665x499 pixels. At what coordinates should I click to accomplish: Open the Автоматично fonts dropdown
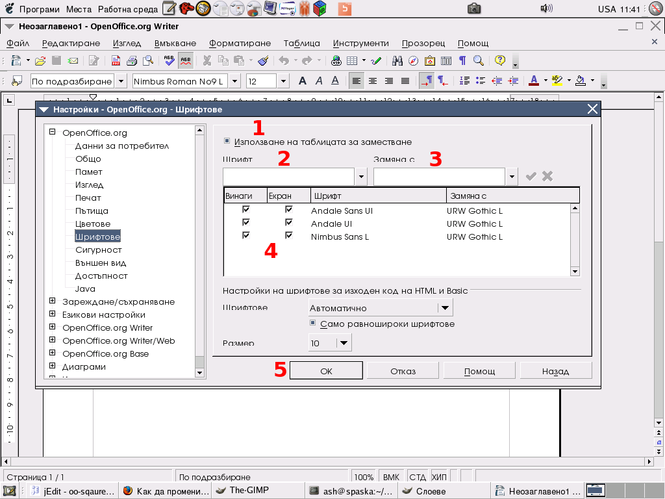pos(445,308)
